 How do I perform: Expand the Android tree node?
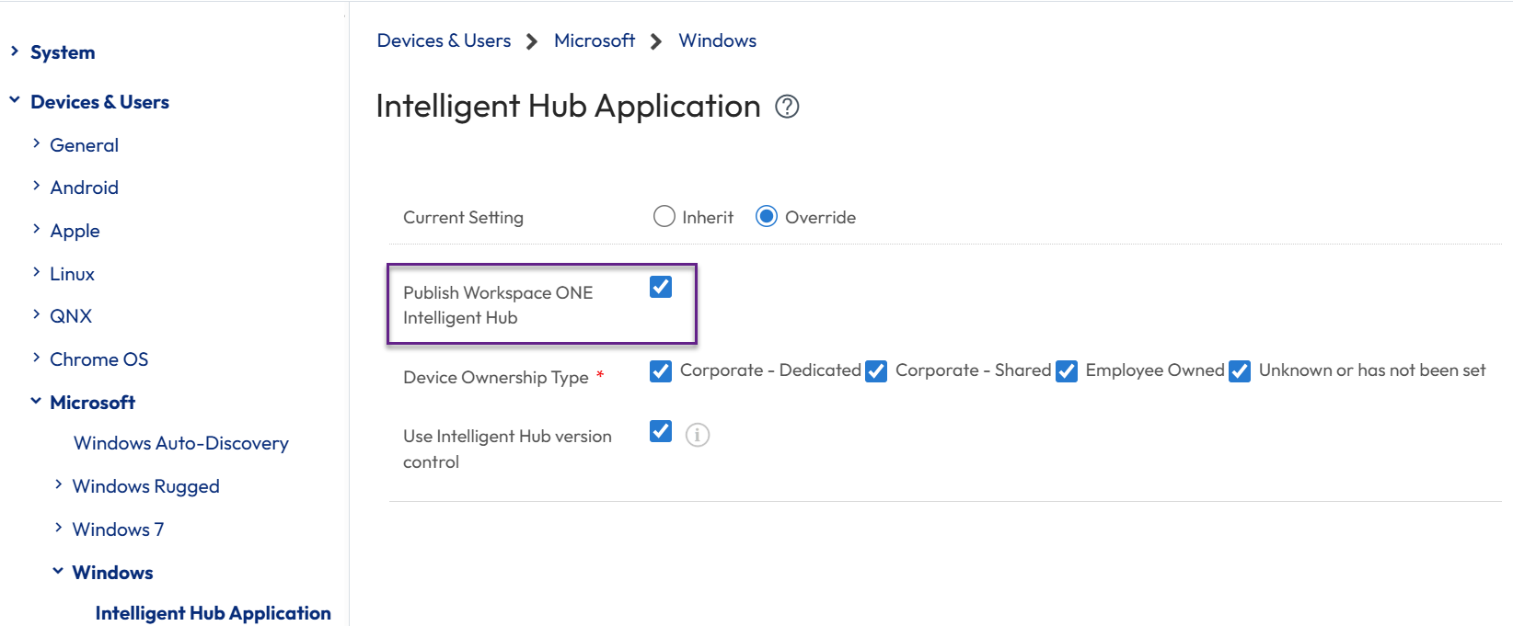tap(36, 186)
